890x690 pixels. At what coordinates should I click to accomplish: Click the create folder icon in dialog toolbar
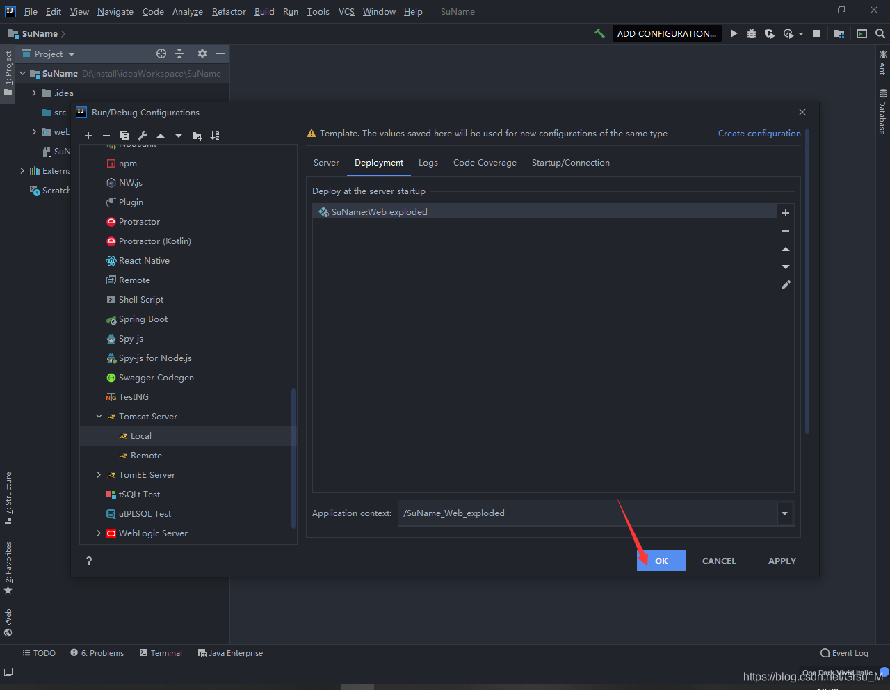tap(197, 136)
